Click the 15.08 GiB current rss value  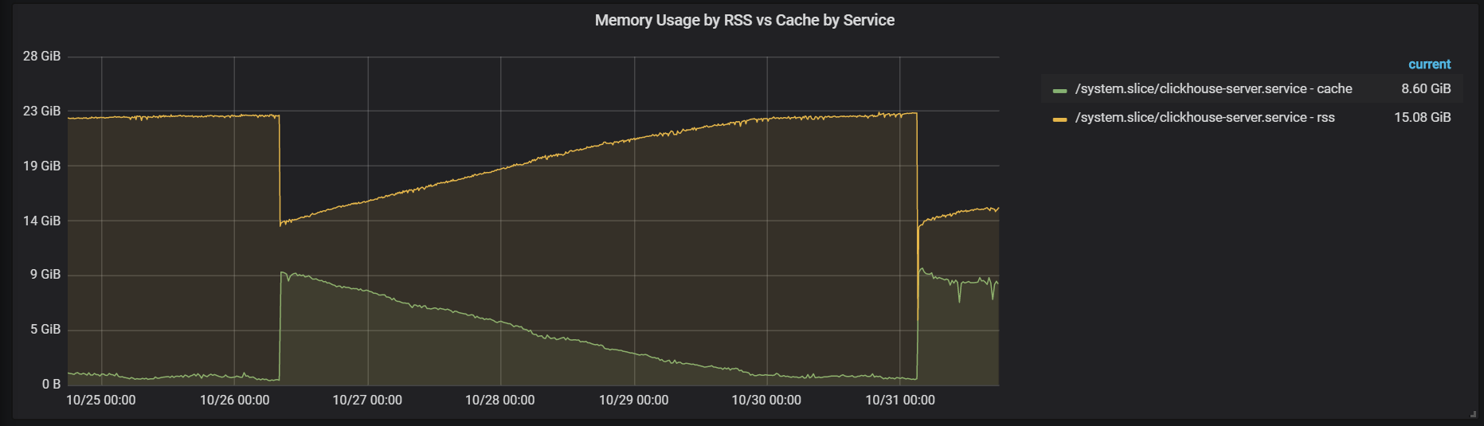(x=1422, y=117)
